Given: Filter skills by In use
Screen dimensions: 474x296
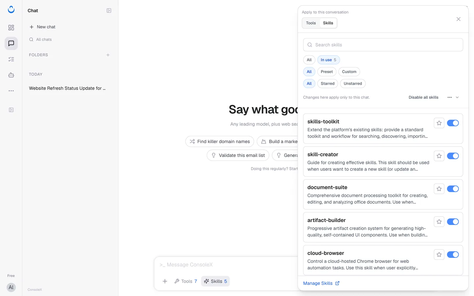Looking at the screenshot, I should (329, 60).
